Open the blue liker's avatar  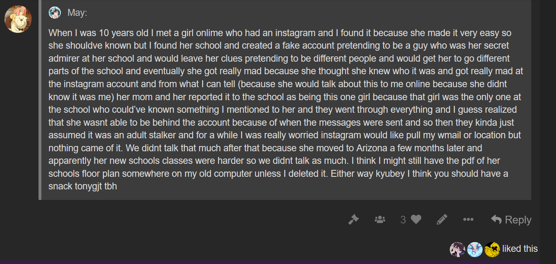coord(475,249)
